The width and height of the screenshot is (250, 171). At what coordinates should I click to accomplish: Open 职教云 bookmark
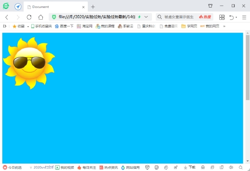(126, 26)
